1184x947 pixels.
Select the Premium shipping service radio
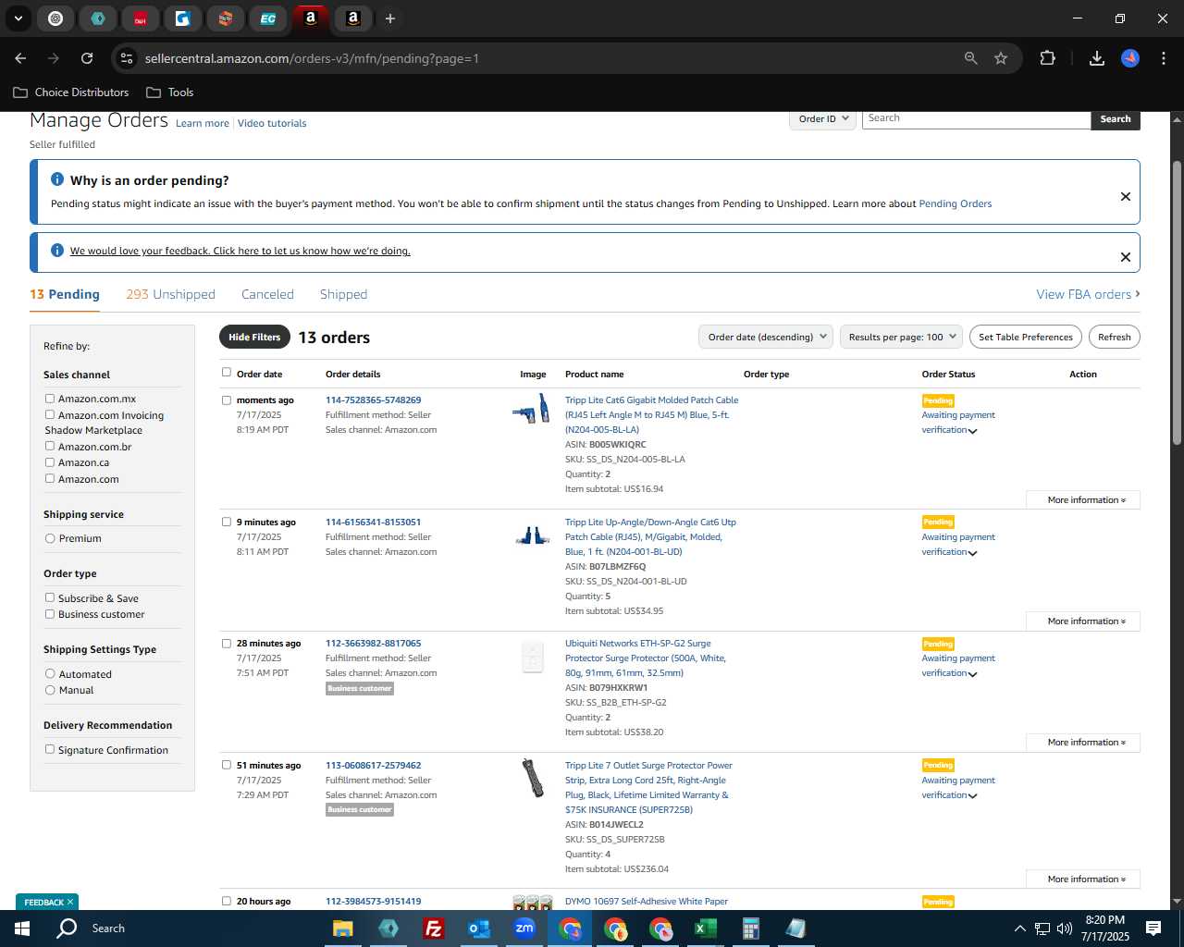coord(50,538)
